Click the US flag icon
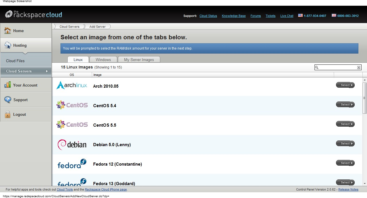 [300, 15]
